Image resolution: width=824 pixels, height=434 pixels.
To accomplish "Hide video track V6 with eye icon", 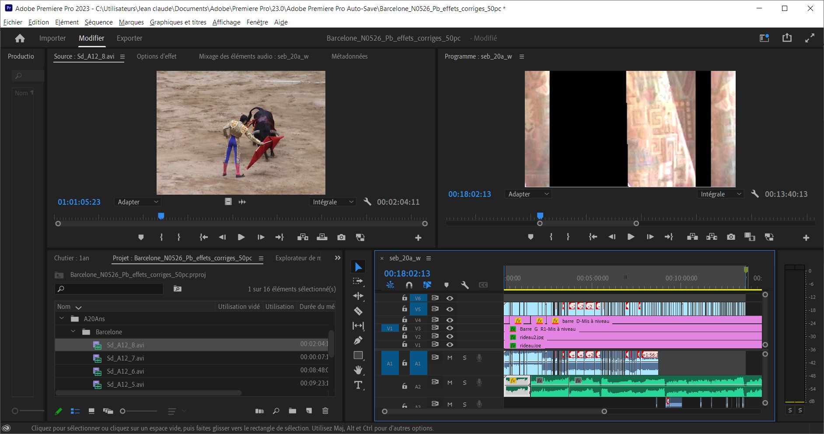I will coord(450,298).
